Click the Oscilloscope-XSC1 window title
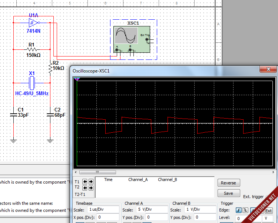 (x=91, y=71)
